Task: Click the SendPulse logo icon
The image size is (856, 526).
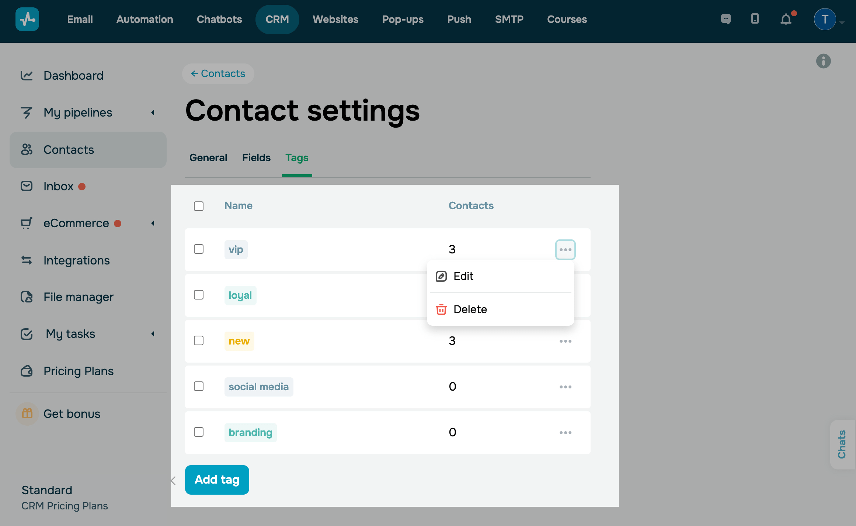Action: (27, 19)
